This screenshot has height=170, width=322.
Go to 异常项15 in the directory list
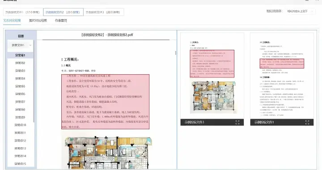coord(20,164)
